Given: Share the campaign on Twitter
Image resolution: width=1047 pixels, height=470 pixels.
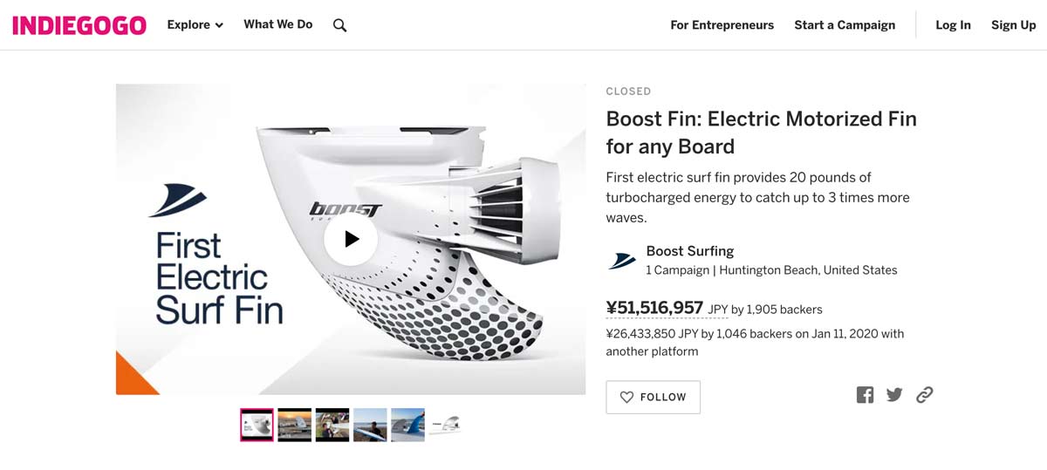Looking at the screenshot, I should [x=894, y=395].
